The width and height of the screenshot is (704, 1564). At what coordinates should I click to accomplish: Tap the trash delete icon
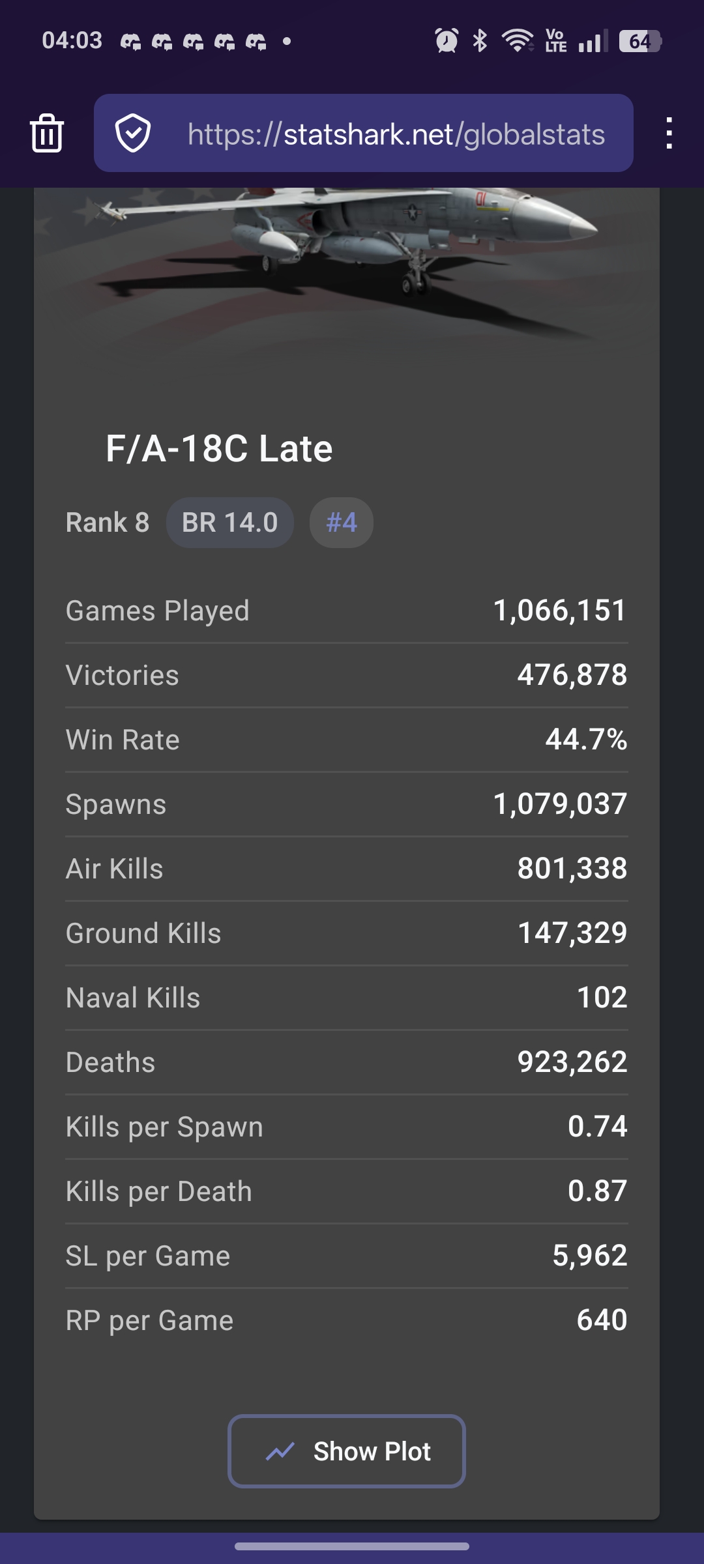(x=47, y=133)
